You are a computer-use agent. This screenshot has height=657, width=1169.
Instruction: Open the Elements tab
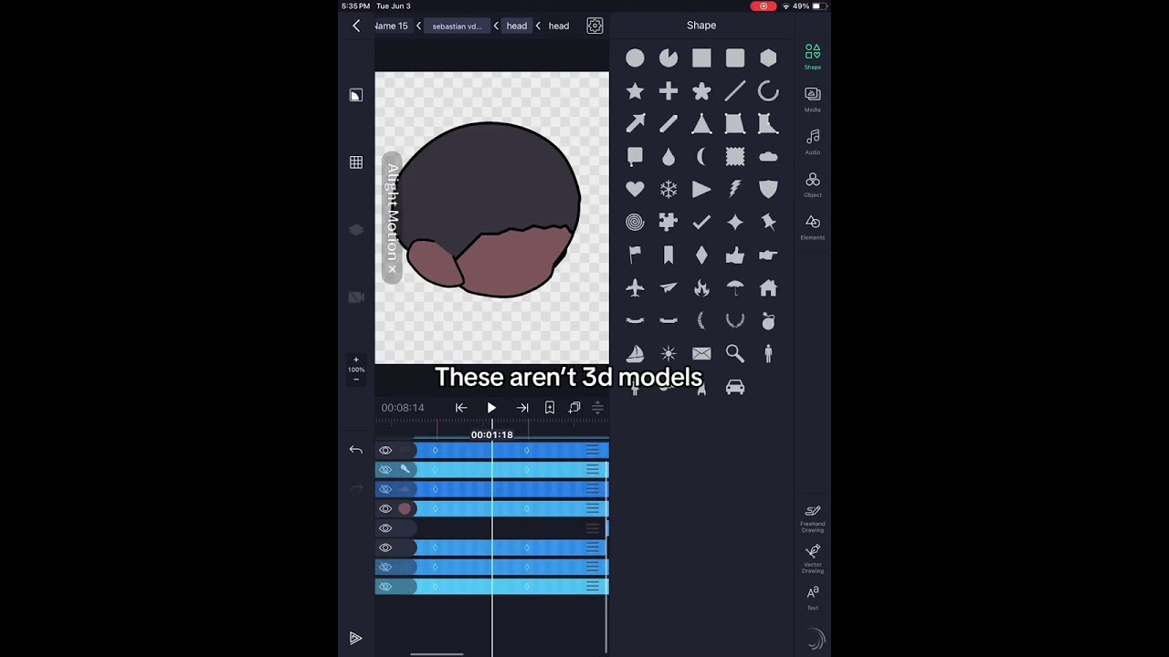point(813,227)
